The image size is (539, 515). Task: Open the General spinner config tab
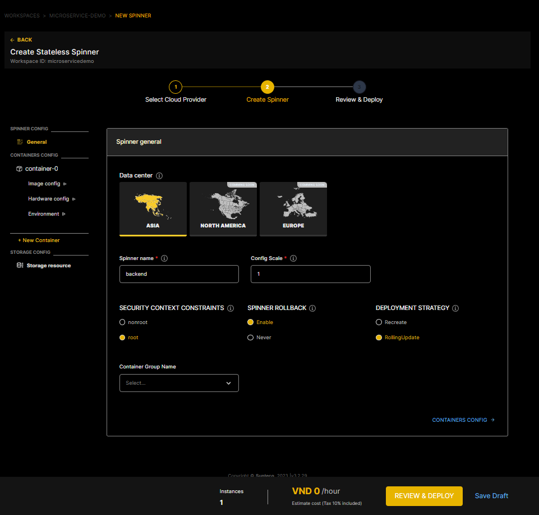click(x=36, y=142)
